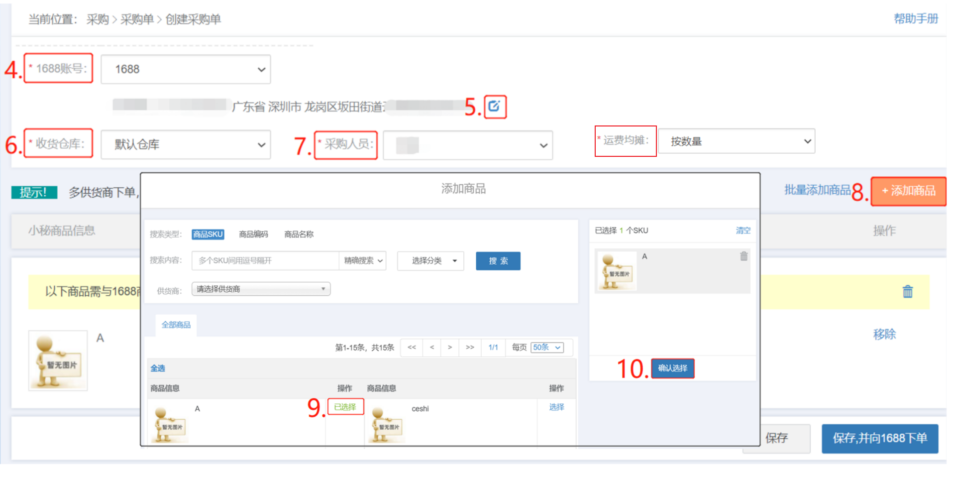Click 全选 to select all products
The width and height of the screenshot is (953, 479).
click(x=158, y=368)
